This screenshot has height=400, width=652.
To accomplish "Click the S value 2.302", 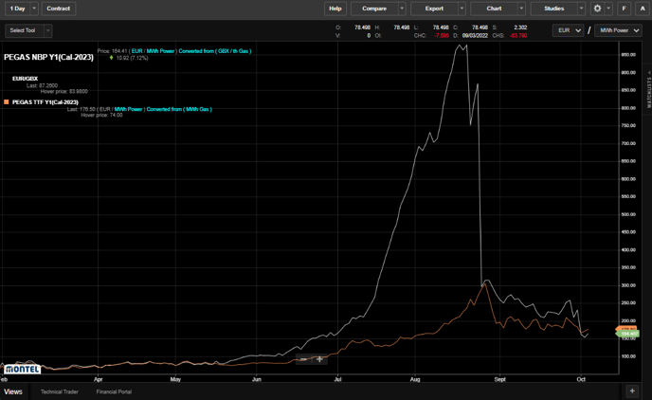I will (520, 27).
